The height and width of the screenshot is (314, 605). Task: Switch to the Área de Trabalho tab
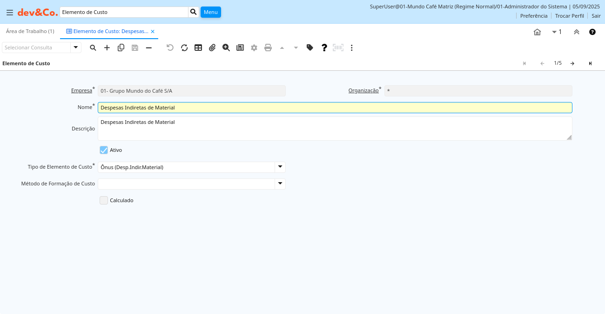click(30, 31)
